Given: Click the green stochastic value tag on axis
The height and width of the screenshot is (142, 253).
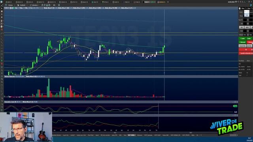Looking at the screenshot, I should coord(235,106).
